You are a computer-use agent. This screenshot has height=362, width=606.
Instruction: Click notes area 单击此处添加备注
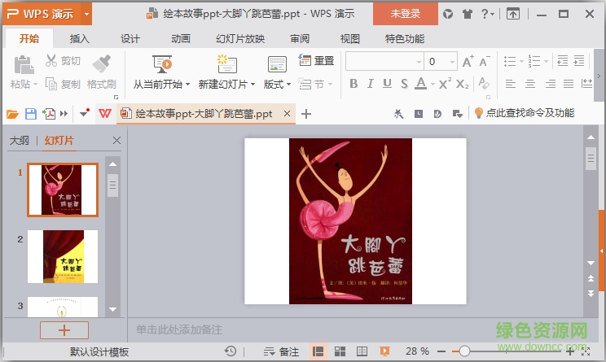coord(179,329)
